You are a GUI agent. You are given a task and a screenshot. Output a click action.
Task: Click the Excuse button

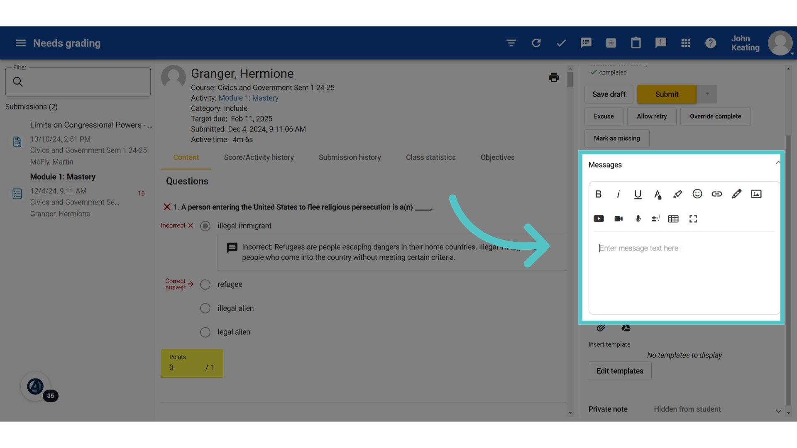604,117
